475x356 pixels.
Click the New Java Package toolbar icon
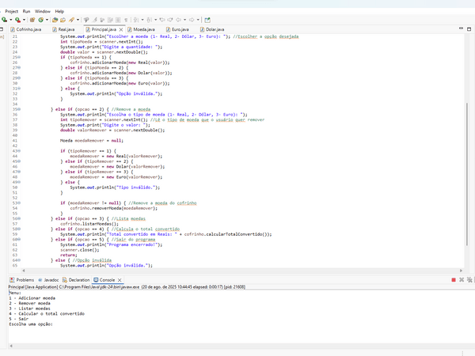[32, 19]
